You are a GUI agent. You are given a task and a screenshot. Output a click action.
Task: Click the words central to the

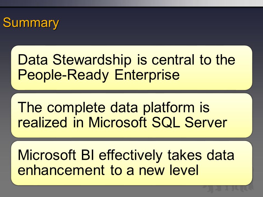tap(193, 60)
